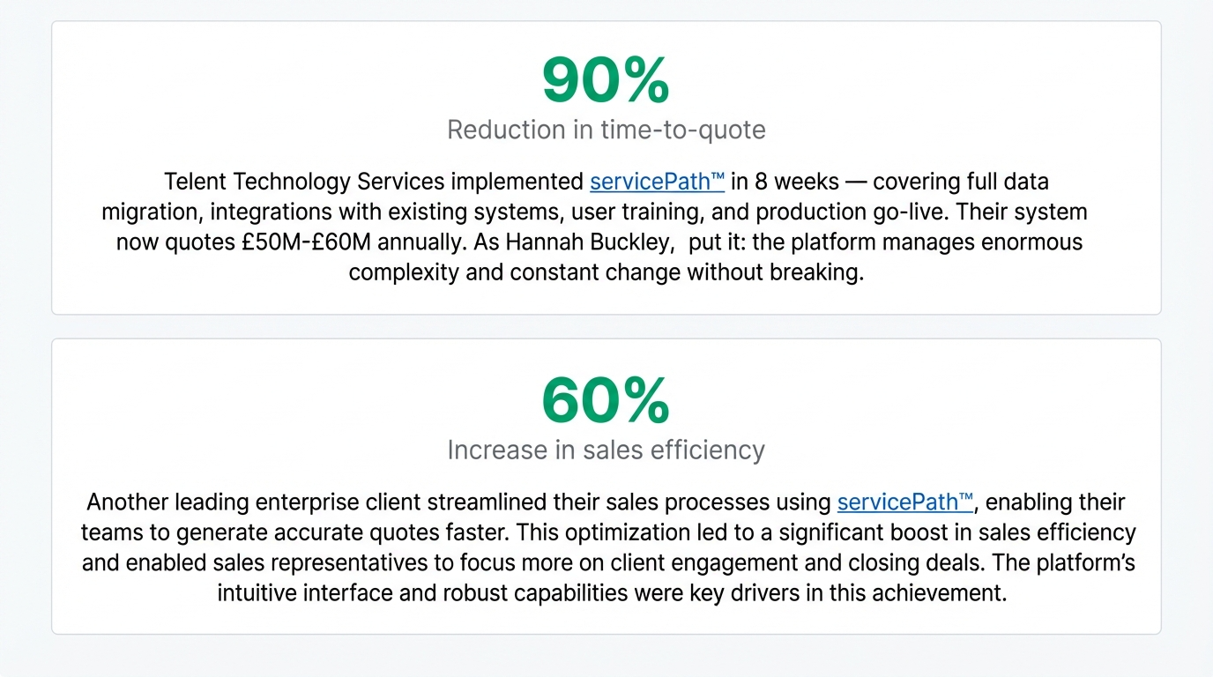
Task: Select the "Increase in sales efficiency" subtitle
Action: tap(606, 450)
